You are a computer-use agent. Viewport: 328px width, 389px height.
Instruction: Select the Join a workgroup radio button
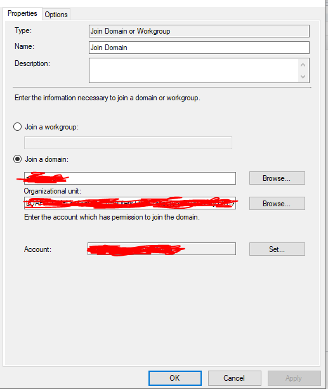17,127
